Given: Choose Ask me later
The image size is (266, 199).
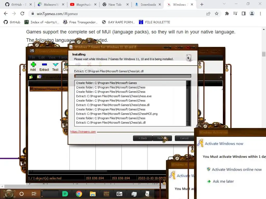Looking at the screenshot, I should coord(223,181).
